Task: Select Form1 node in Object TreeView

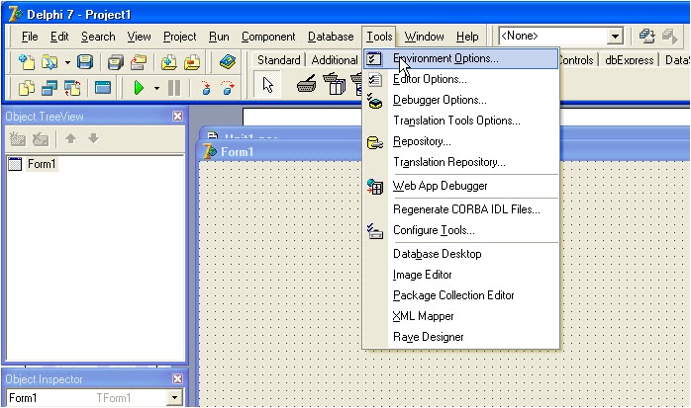Action: pos(42,164)
